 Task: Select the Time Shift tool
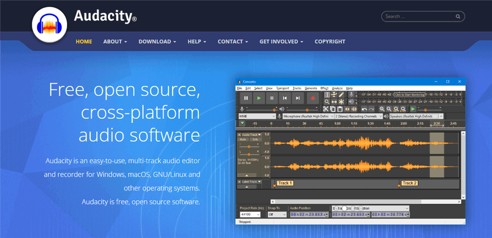click(334, 102)
